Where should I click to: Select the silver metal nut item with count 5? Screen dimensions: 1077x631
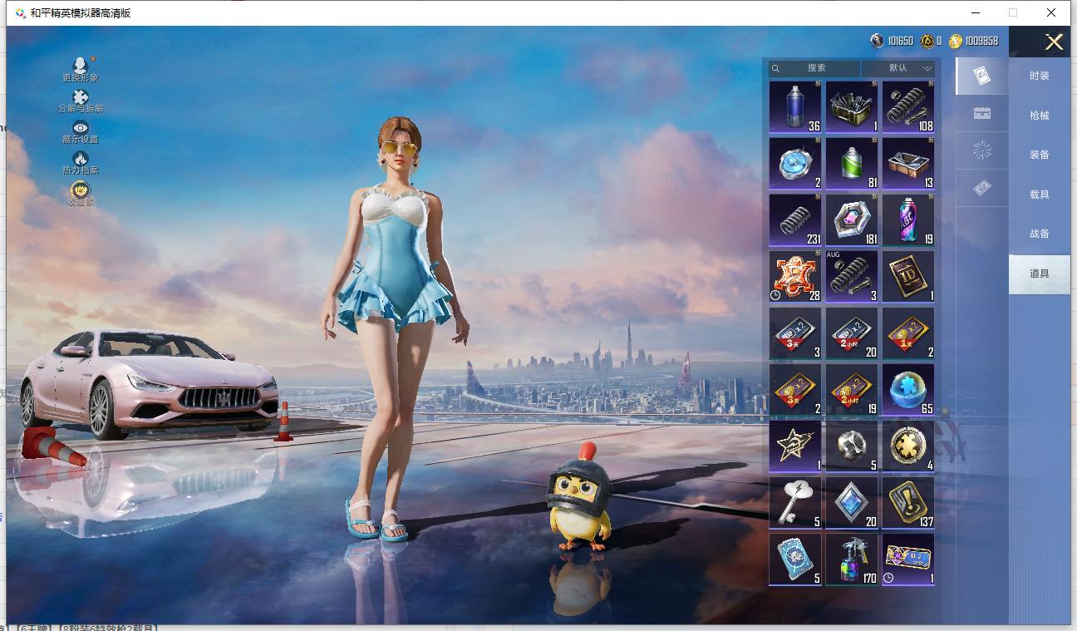[852, 446]
